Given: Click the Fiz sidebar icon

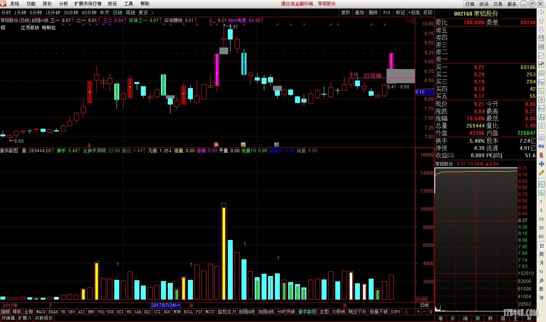Looking at the screenshot, I should [x=541, y=108].
